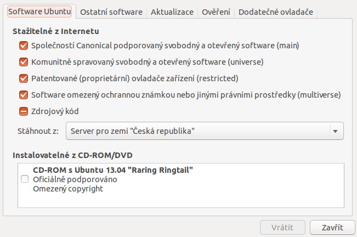Toggle the Zdrojový kód checkbox
Screen dimensions: 357x237
[x=24, y=111]
